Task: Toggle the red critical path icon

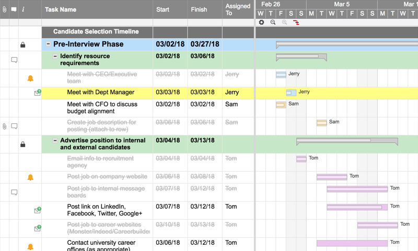Action: coord(296,22)
